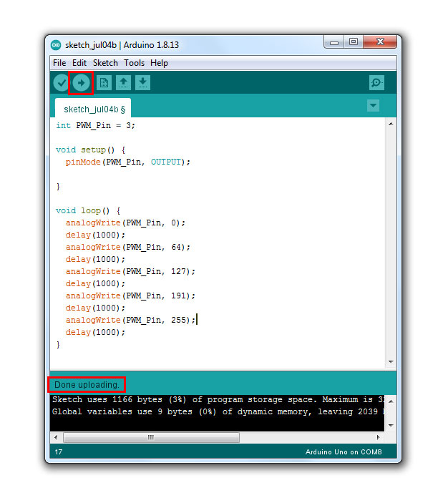Select the sketch_jul04b tab
Image resolution: width=448 pixels, height=498 pixels.
point(93,108)
